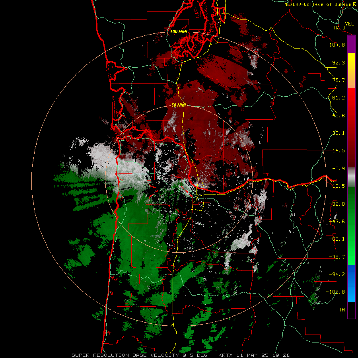Select the 30.1 scale label

(339, 133)
